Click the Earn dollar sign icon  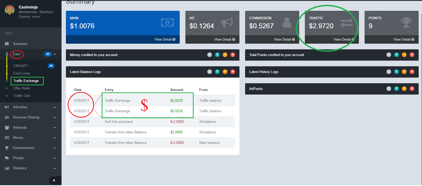[7, 54]
